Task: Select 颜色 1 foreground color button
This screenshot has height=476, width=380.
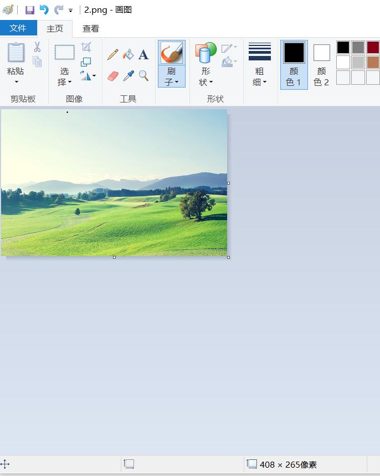Action: pos(294,65)
